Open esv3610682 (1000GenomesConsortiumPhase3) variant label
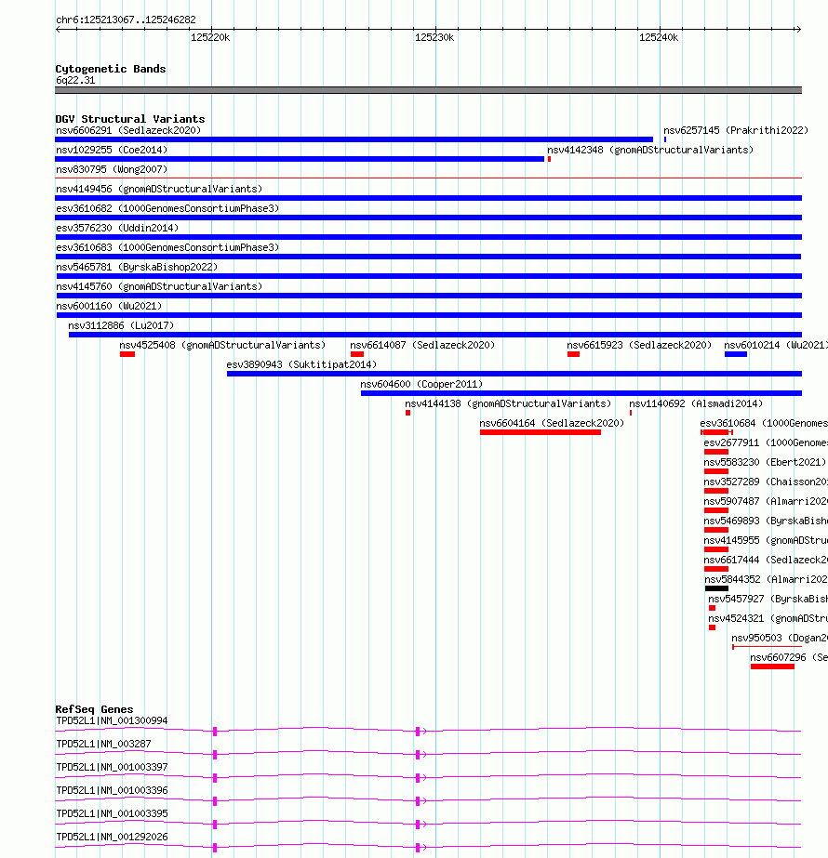This screenshot has width=828, height=858. point(167,208)
